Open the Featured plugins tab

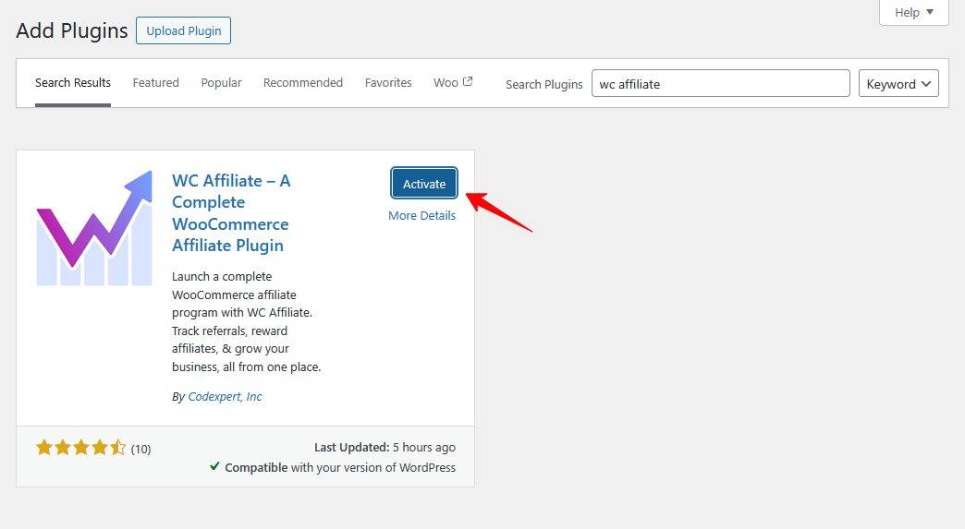[155, 83]
